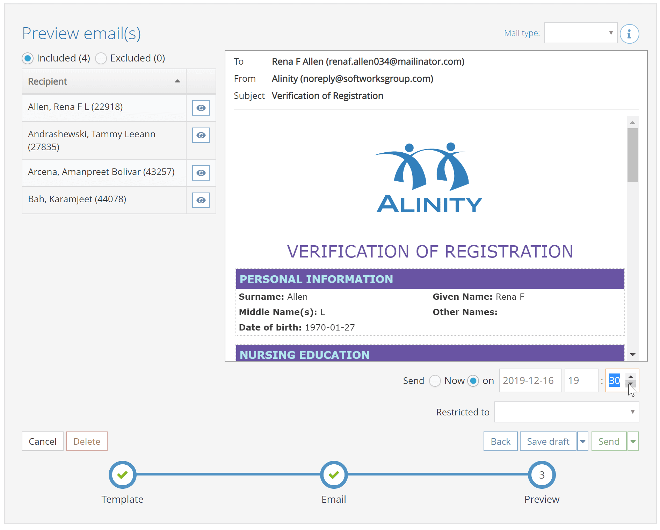660x530 pixels.
Task: Click the Personal Information section header
Action: pos(430,279)
